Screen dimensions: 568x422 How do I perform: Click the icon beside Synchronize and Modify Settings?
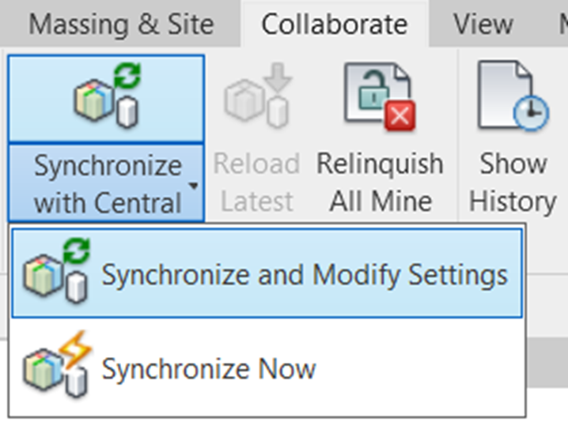[x=56, y=271]
